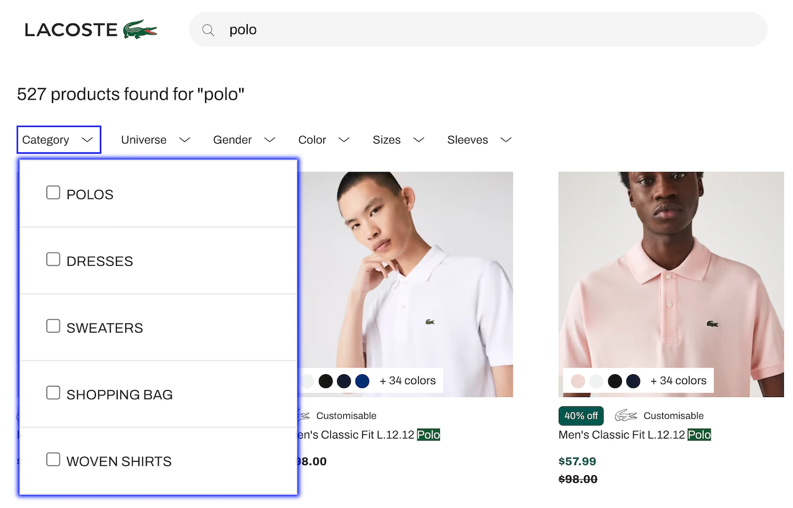Select the pink color swatch
793x508 pixels.
pyautogui.click(x=577, y=381)
